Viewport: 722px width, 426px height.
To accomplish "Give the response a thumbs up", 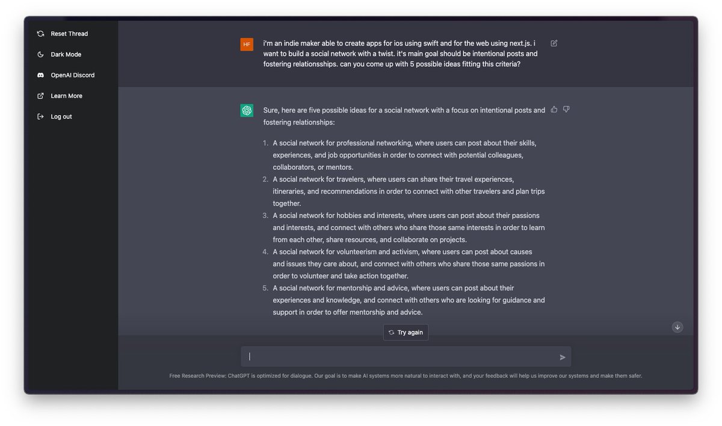I will point(554,110).
